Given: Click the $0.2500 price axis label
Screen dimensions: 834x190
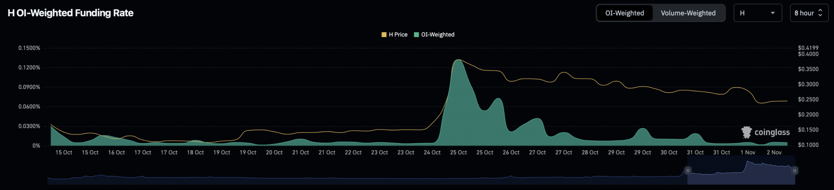Looking at the screenshot, I should click(x=808, y=100).
